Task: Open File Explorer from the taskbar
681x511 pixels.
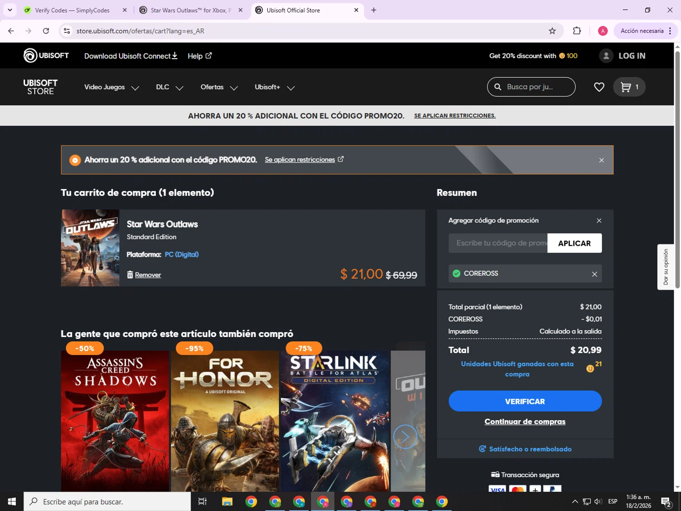Action: (x=227, y=501)
